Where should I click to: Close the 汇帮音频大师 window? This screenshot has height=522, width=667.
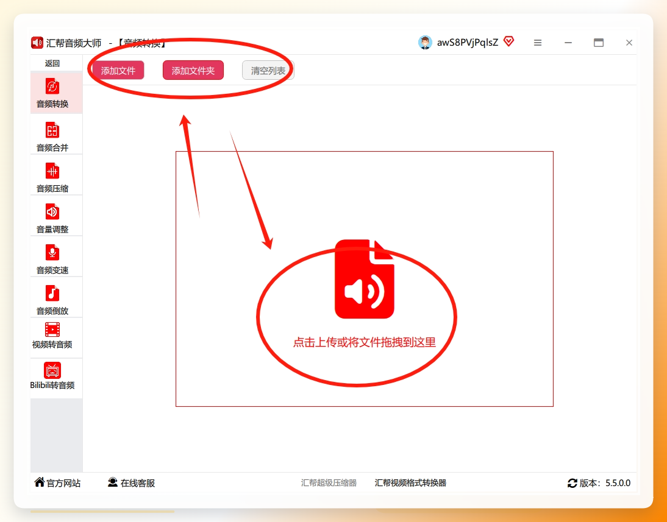pyautogui.click(x=629, y=43)
